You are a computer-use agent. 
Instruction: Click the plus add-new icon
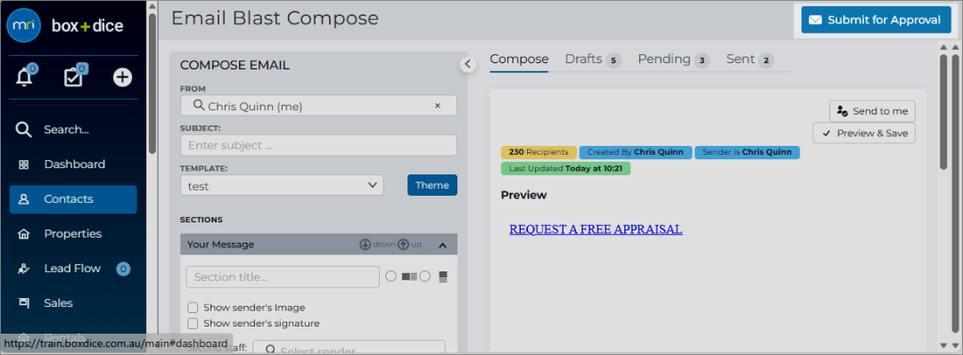[x=122, y=77]
